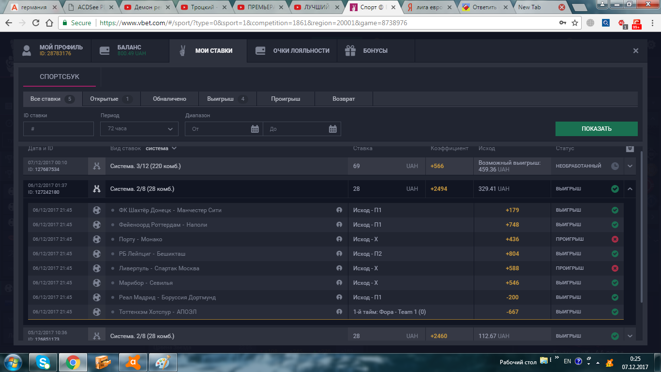Click info icon for Шахтёр - Манчестер Сити
Viewport: 661px width, 372px height.
[339, 210]
